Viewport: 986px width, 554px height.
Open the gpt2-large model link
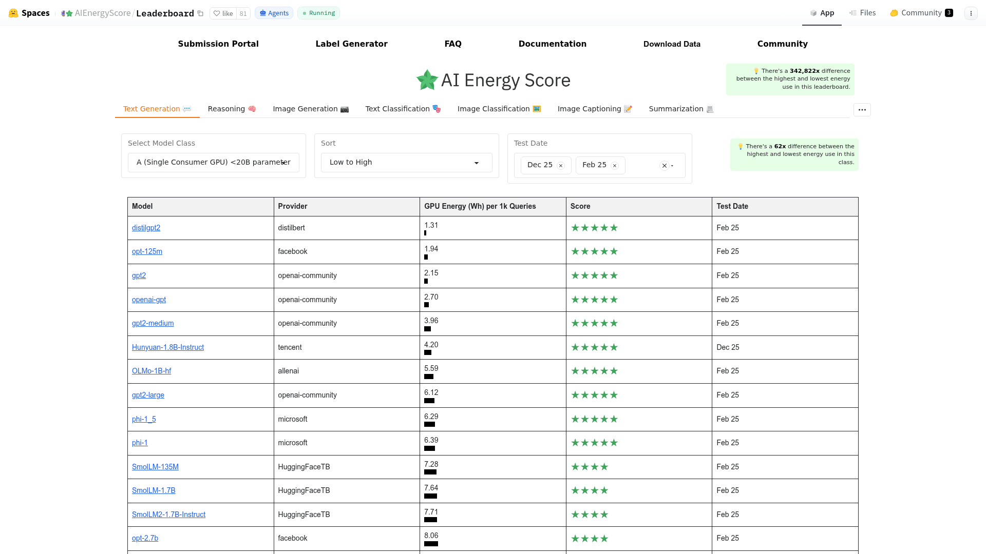[x=148, y=395]
